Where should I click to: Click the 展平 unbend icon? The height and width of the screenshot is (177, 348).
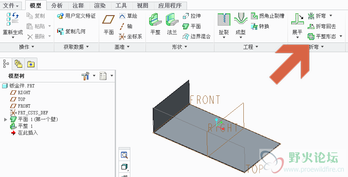tap(298, 19)
